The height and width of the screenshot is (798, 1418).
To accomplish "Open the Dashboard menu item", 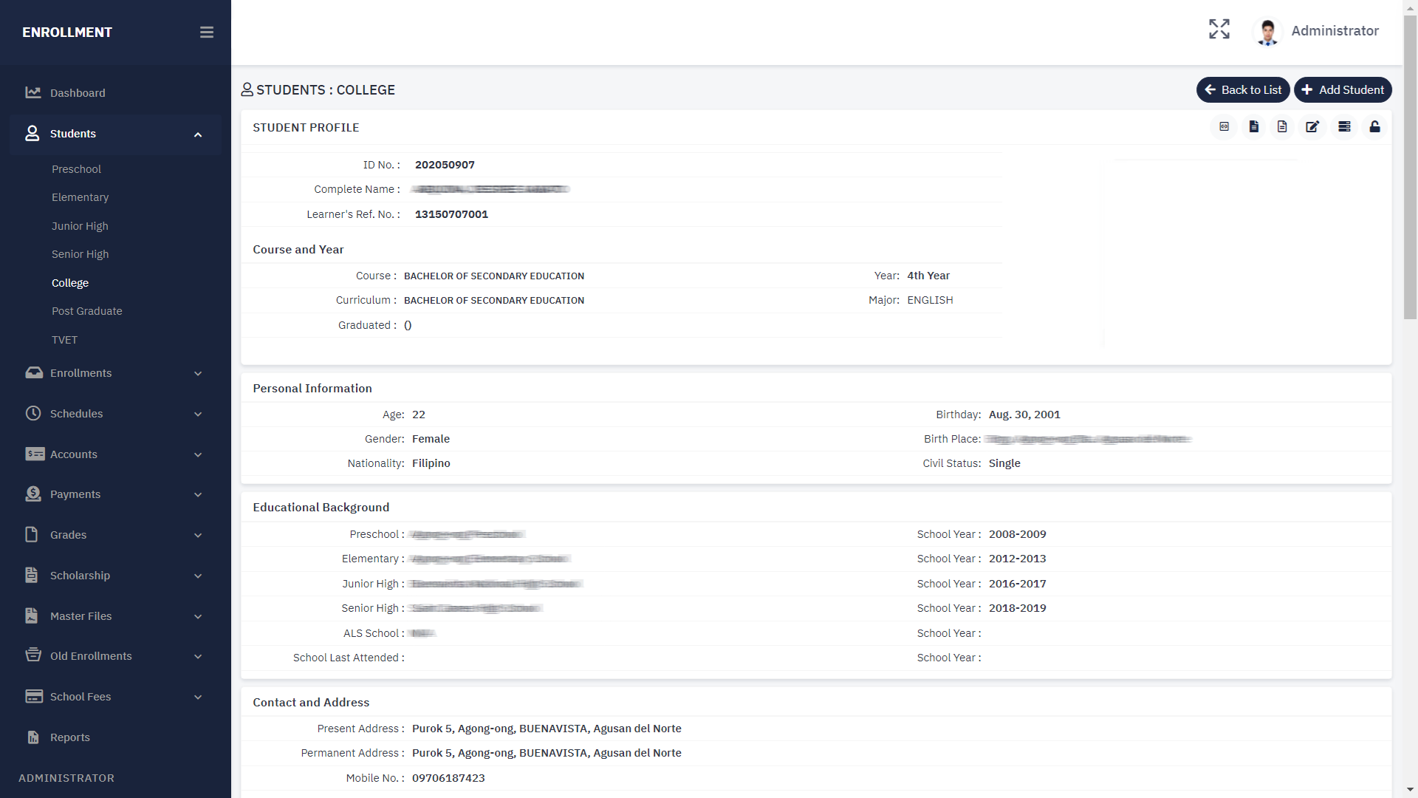I will 78,93.
